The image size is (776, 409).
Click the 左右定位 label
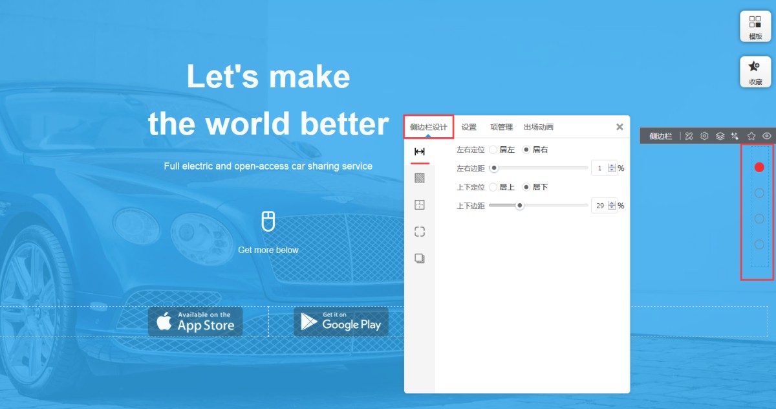tap(470, 149)
